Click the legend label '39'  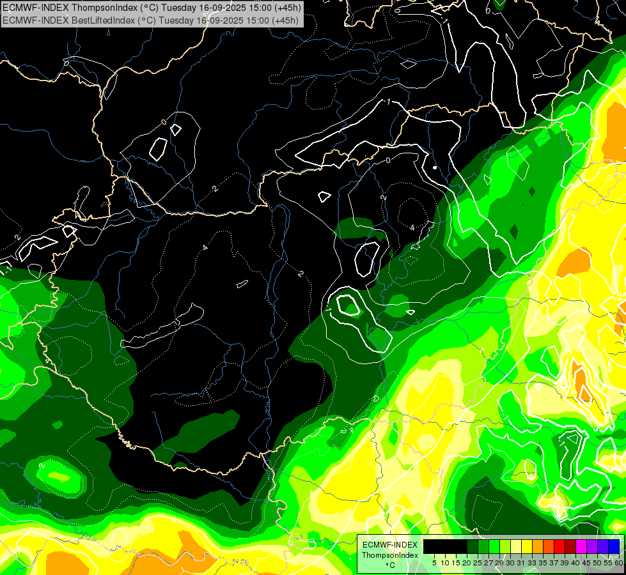click(x=565, y=563)
